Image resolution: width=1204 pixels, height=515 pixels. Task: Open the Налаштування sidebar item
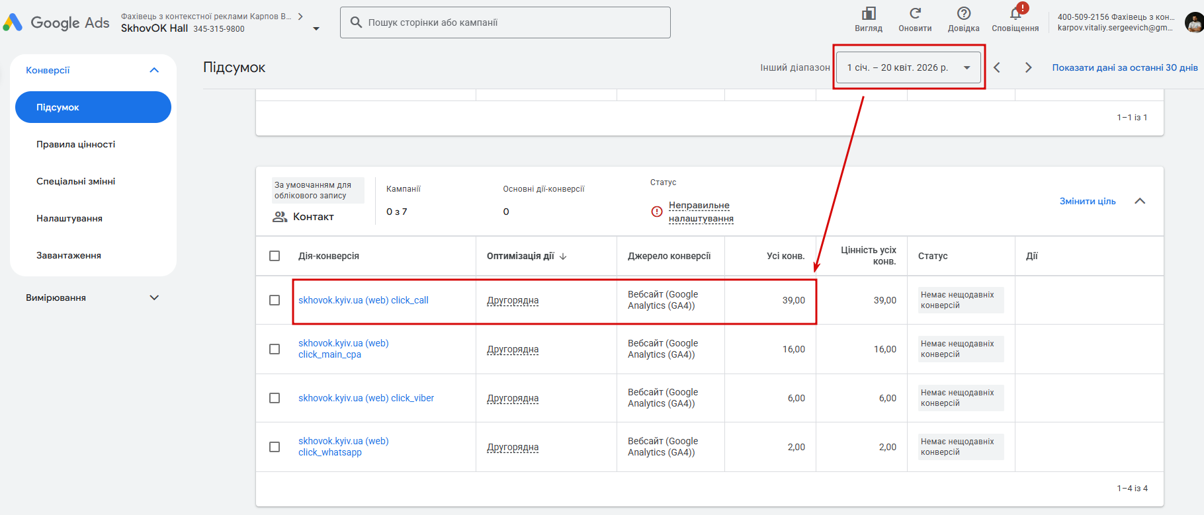pyautogui.click(x=69, y=218)
